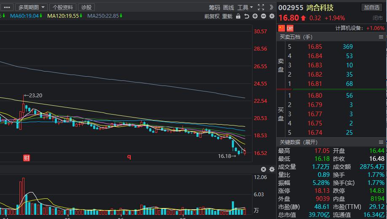
Task: Click the red 财 financial report marker
Action: click(x=27, y=158)
